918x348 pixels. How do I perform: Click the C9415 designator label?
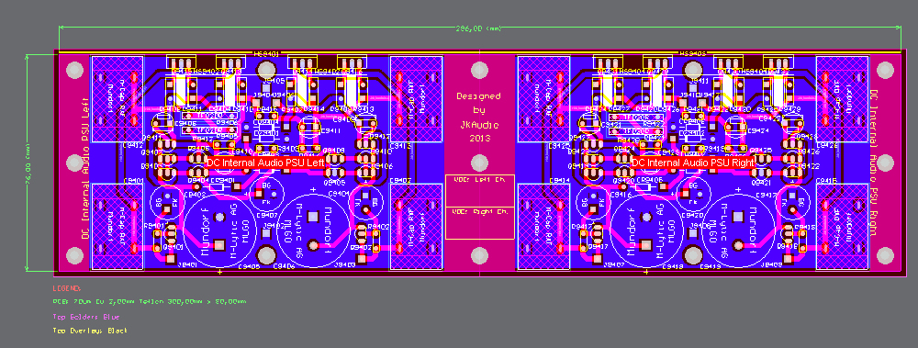tap(827, 181)
